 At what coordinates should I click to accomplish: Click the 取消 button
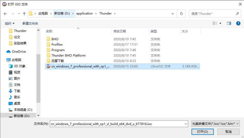(228, 132)
